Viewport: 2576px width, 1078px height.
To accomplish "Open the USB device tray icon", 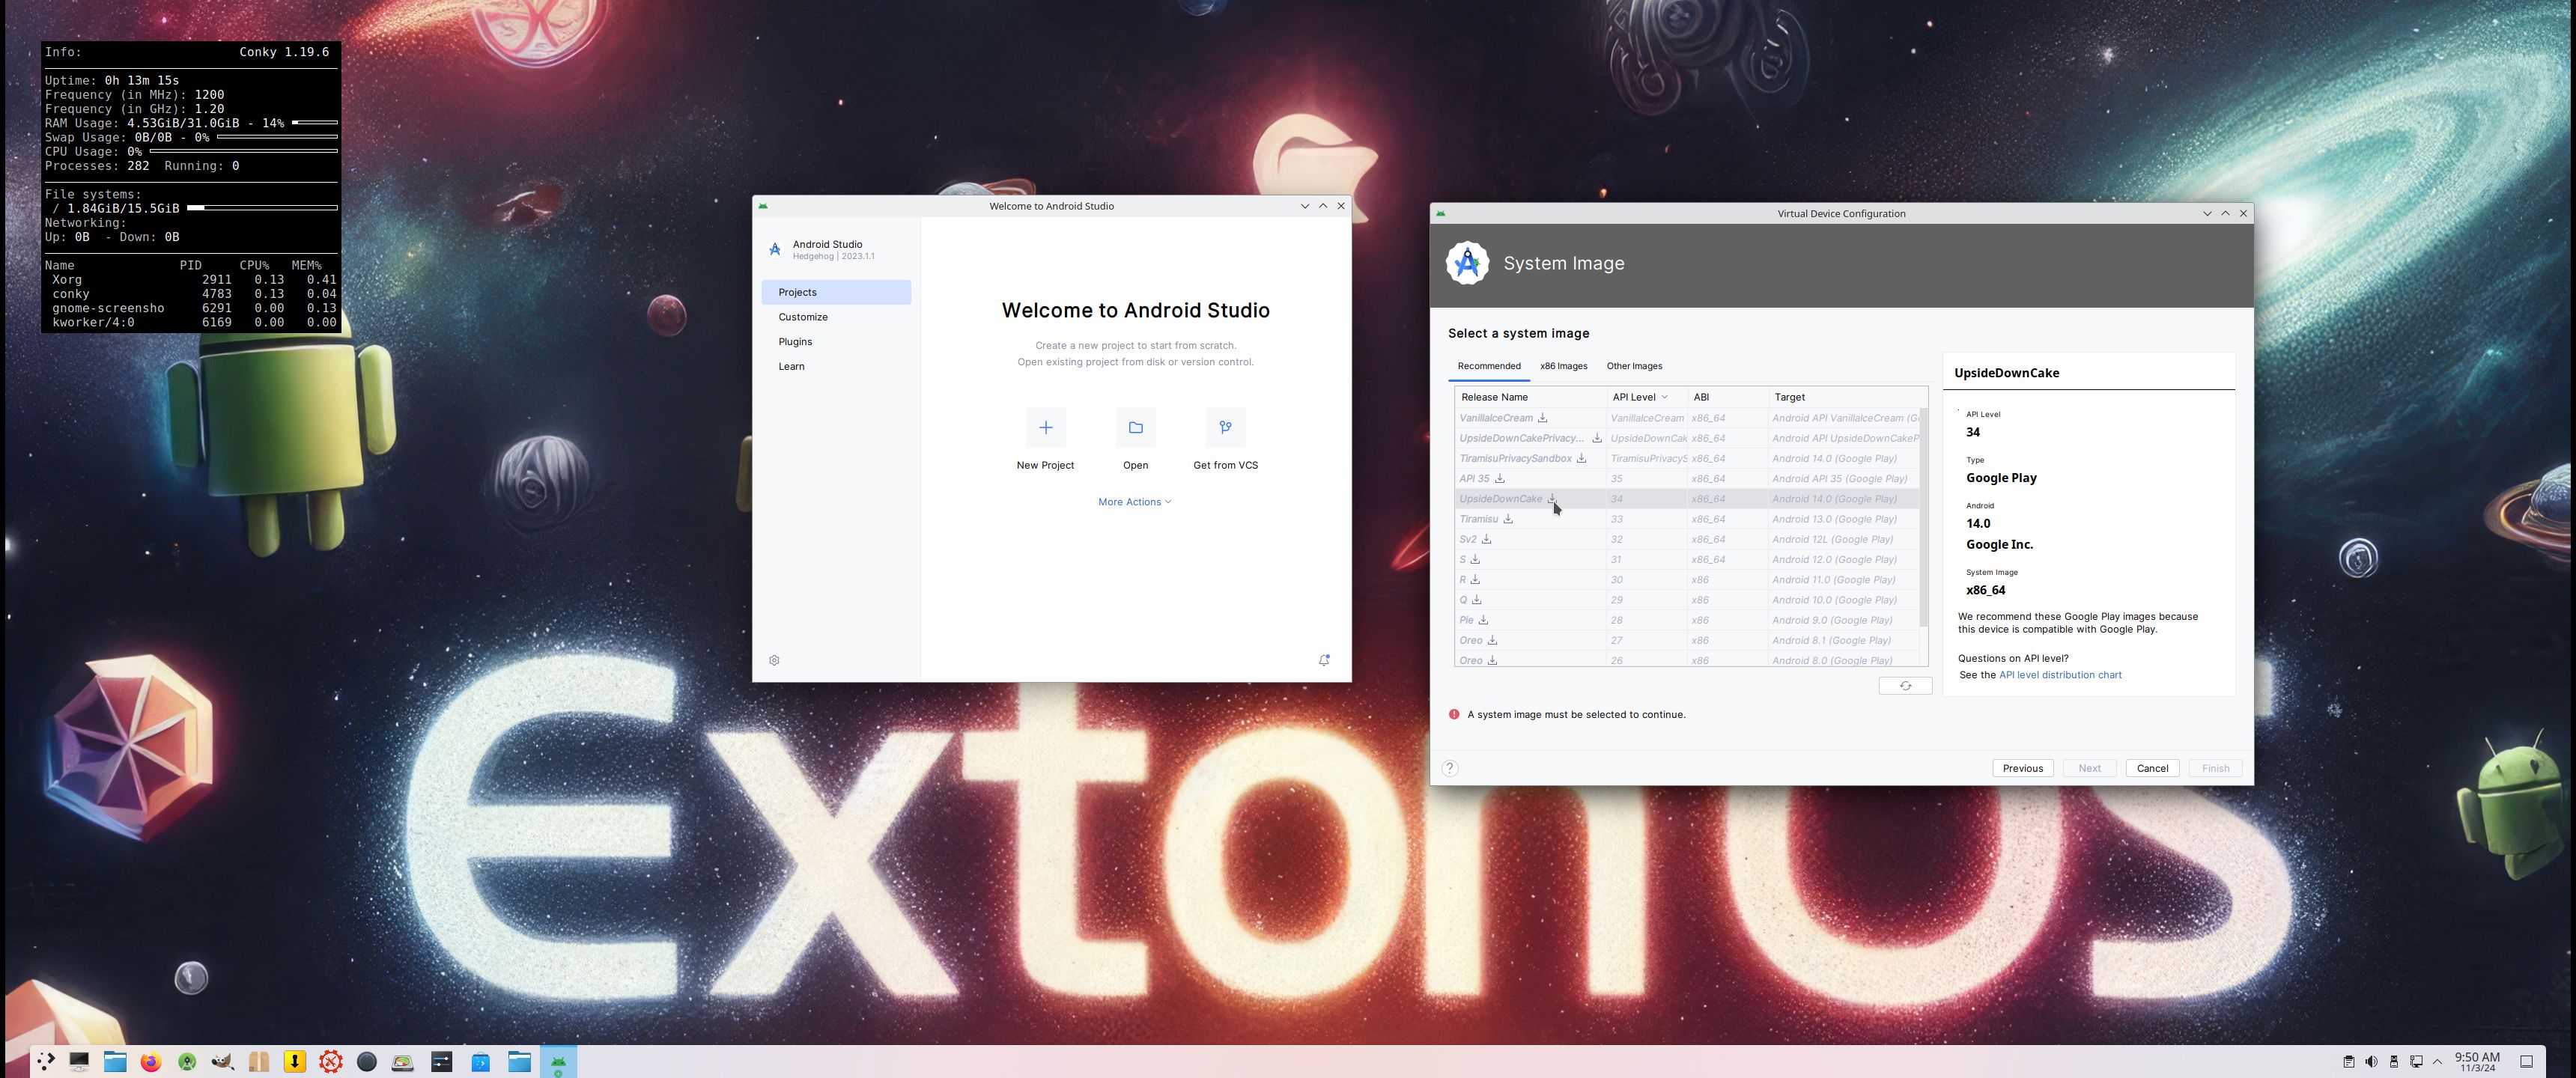I will pos(2394,1062).
